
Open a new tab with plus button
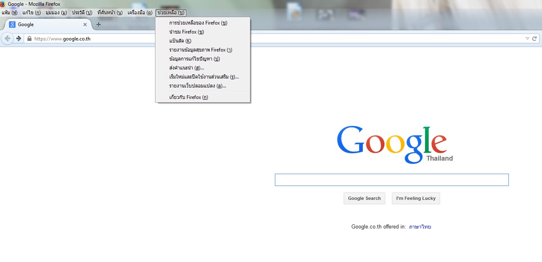pos(98,25)
